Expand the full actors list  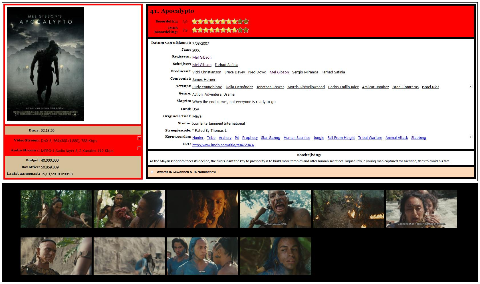point(471,86)
